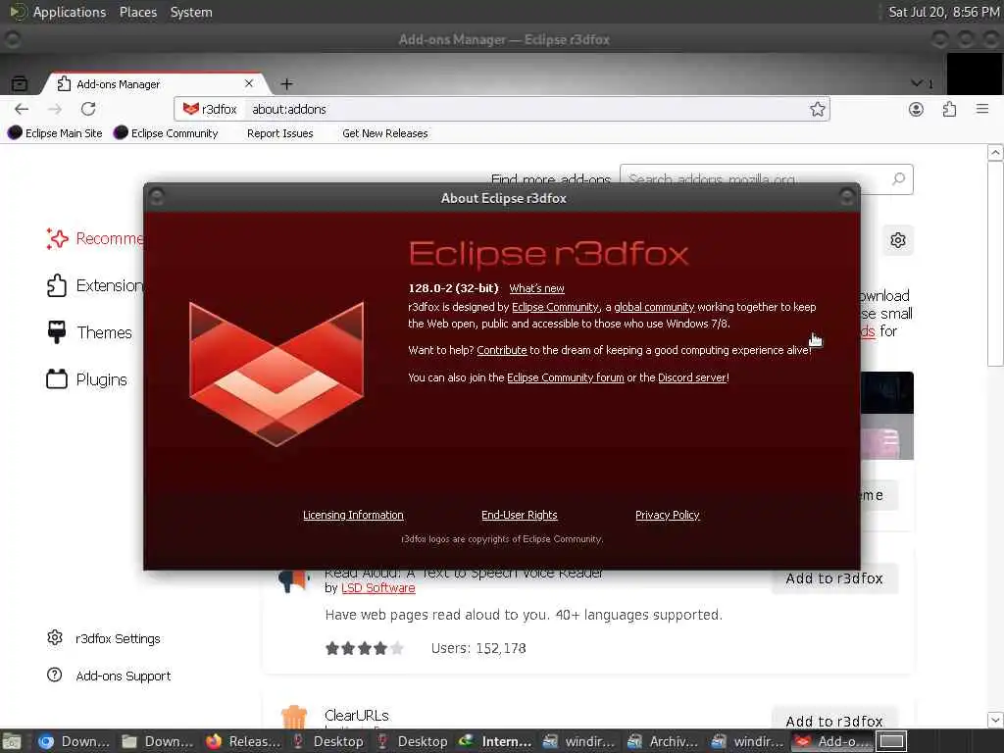Click What's new link in the About dialog
The height and width of the screenshot is (753, 1004).
click(x=536, y=288)
